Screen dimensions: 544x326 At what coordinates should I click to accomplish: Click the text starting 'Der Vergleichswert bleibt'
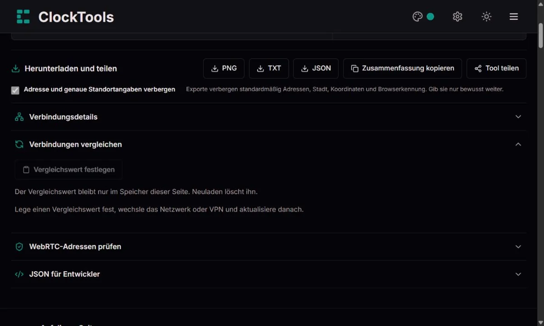pos(136,192)
